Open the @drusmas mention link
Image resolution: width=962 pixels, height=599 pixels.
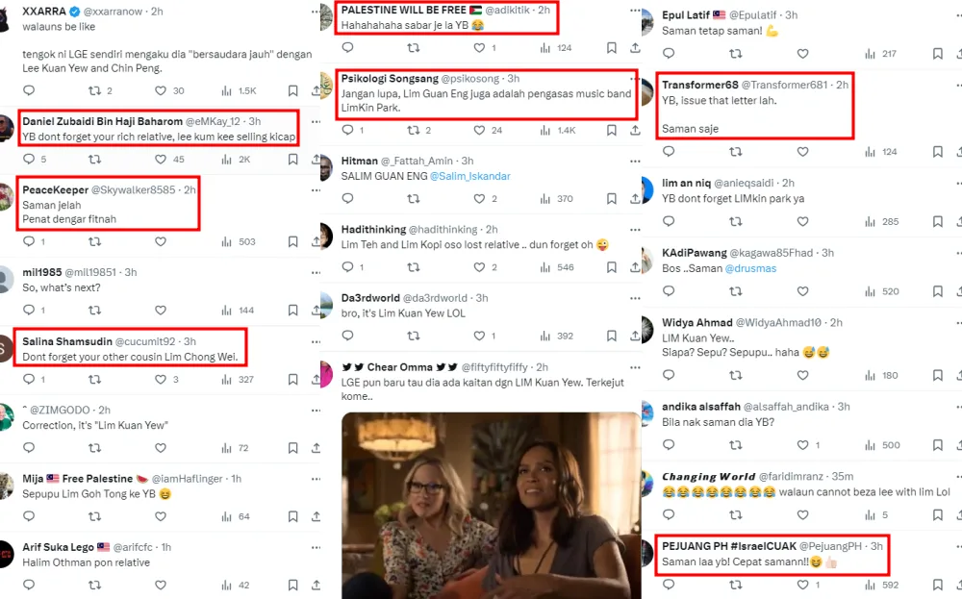pyautogui.click(x=752, y=268)
